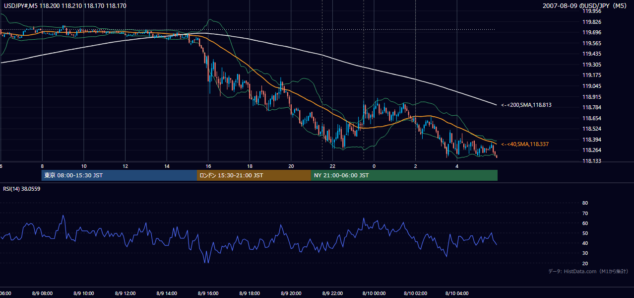Click price axis value 119.045
The width and height of the screenshot is (634, 298).
tap(592, 86)
